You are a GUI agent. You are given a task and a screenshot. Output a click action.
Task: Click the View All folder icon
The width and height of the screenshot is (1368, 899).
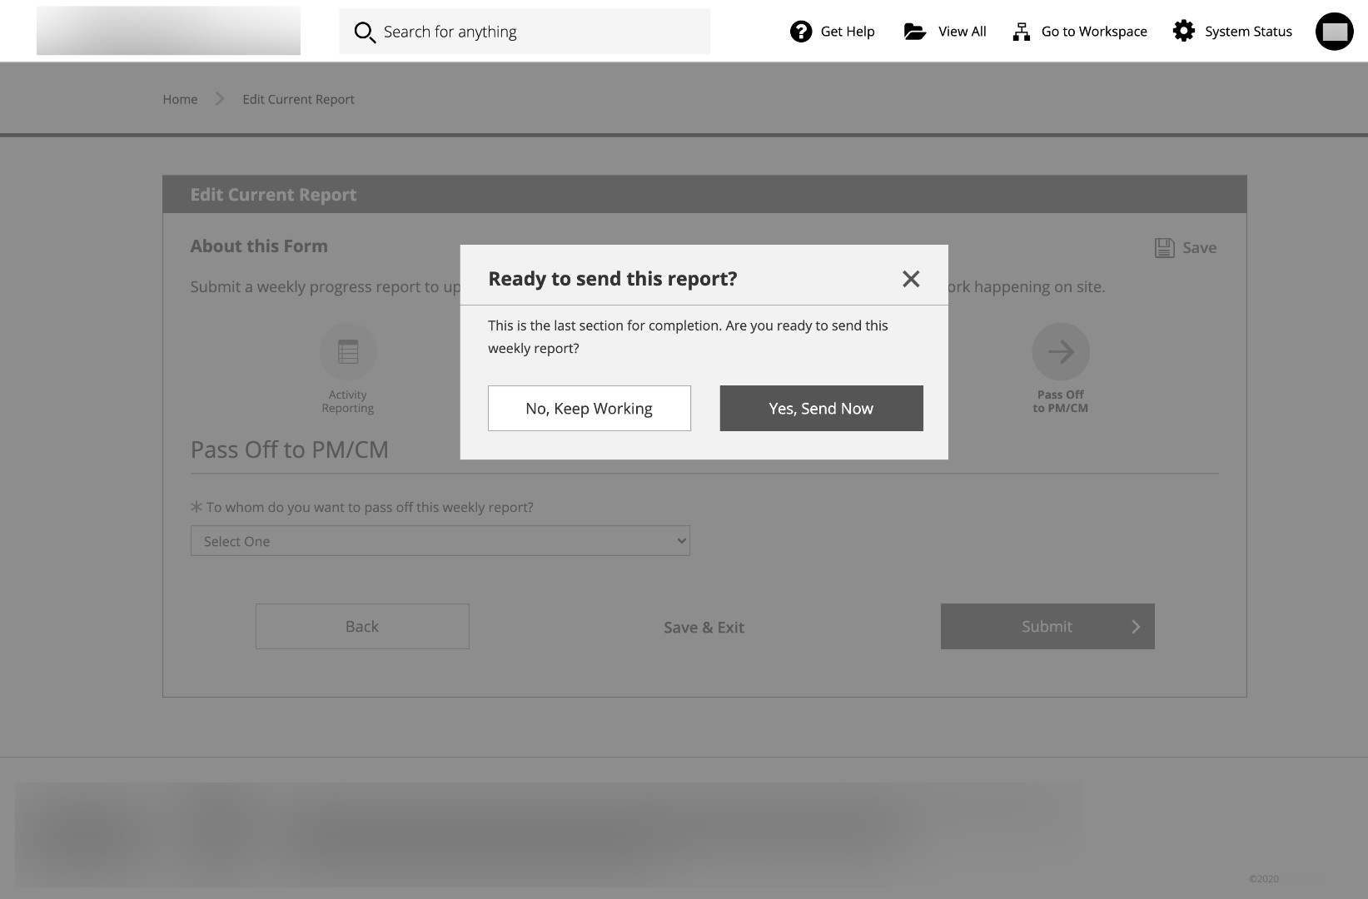point(914,32)
